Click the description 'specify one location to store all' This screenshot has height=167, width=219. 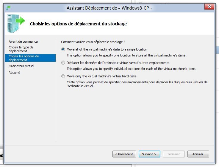(x=126, y=55)
